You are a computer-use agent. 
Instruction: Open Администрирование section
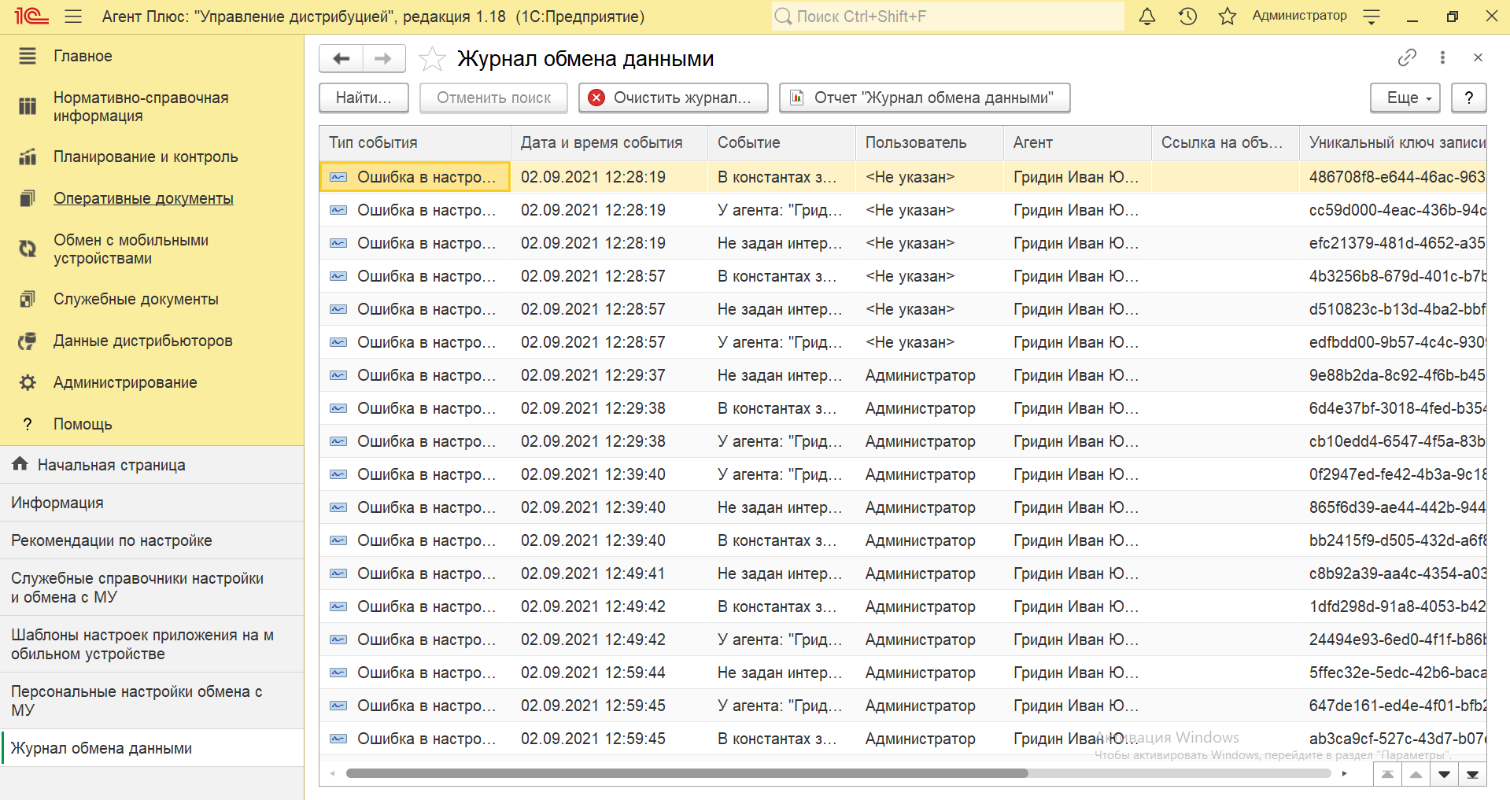tap(125, 382)
